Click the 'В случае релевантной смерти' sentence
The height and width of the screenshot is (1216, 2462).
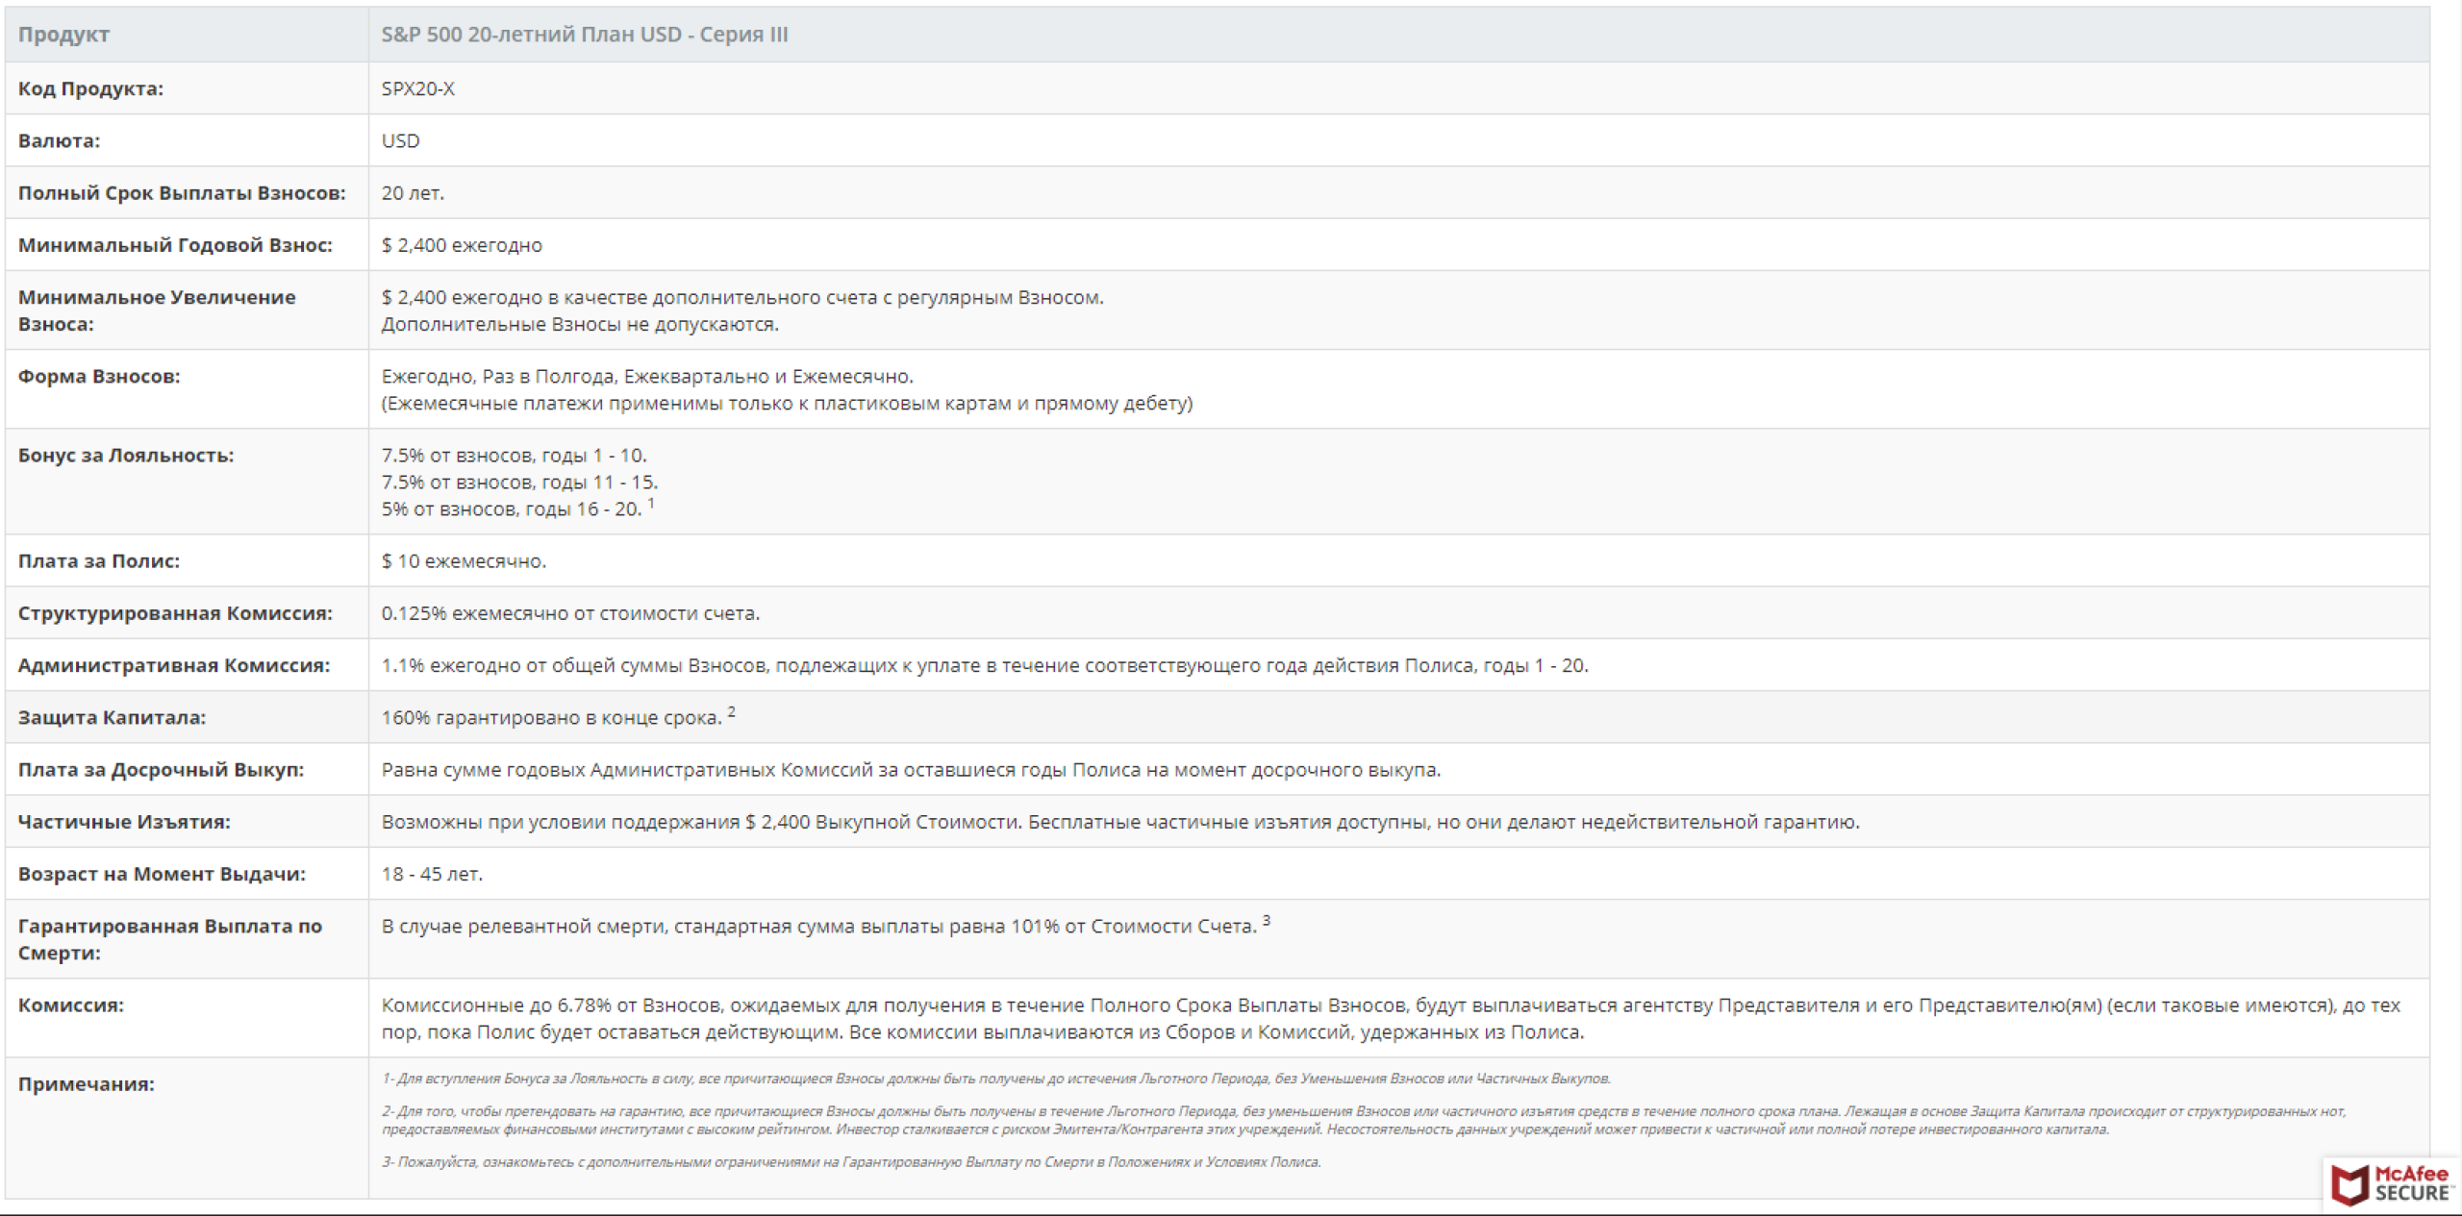click(x=819, y=926)
